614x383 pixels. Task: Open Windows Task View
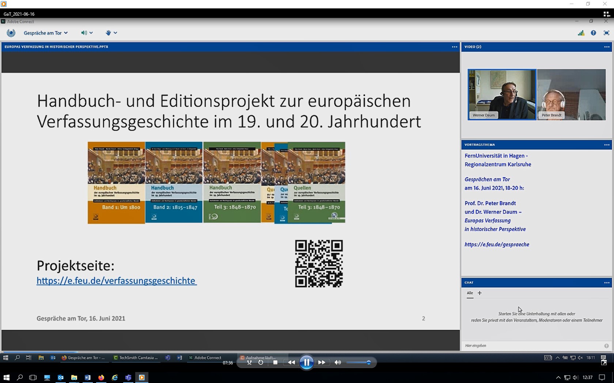click(33, 378)
